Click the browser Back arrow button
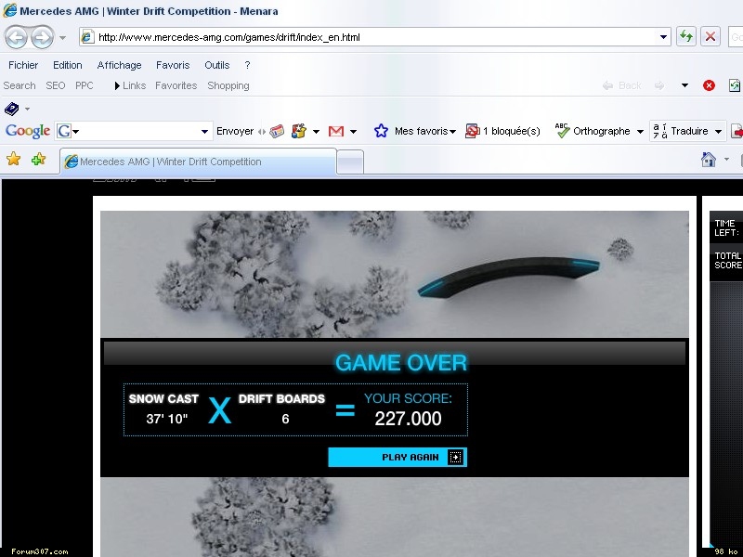 [17, 37]
